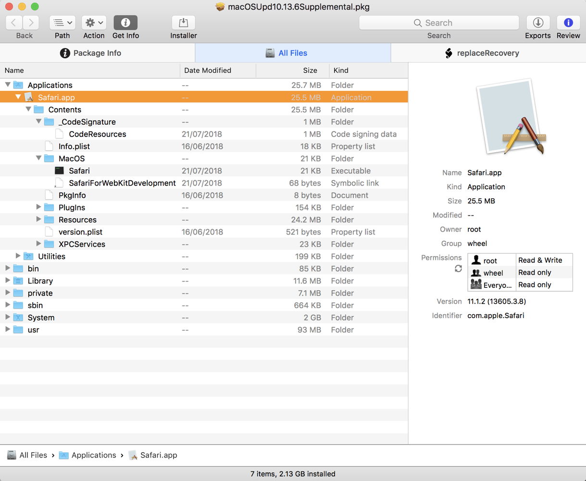Open the Review toolbar icon
The width and height of the screenshot is (586, 481).
[x=568, y=23]
